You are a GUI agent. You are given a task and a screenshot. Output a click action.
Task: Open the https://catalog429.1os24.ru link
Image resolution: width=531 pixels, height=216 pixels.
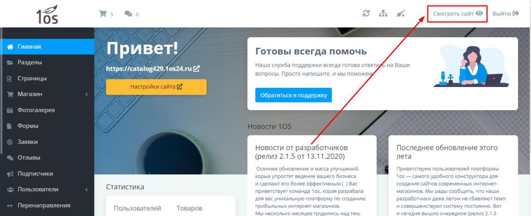pos(149,69)
